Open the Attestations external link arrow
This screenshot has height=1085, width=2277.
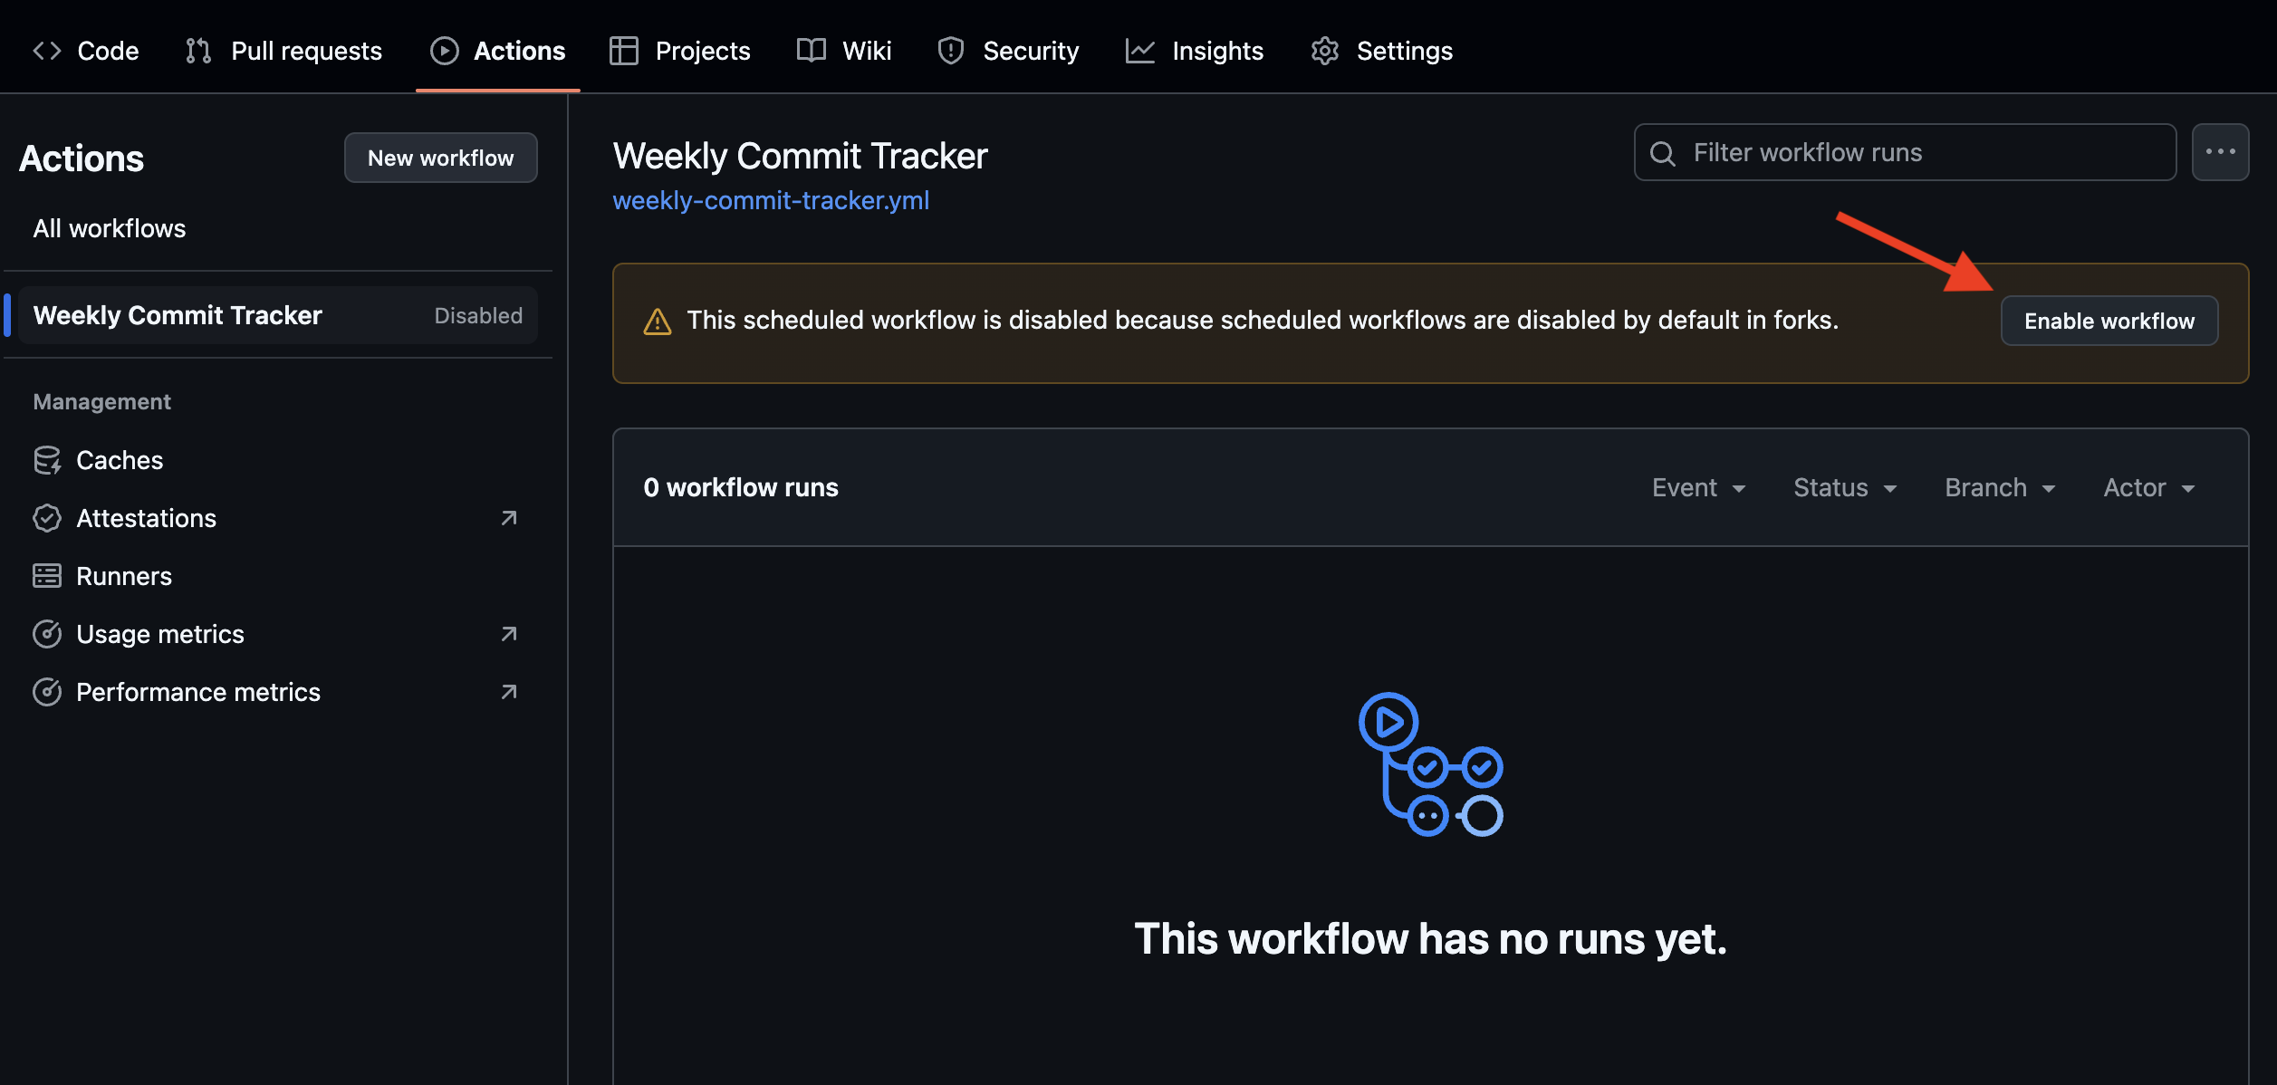click(509, 518)
